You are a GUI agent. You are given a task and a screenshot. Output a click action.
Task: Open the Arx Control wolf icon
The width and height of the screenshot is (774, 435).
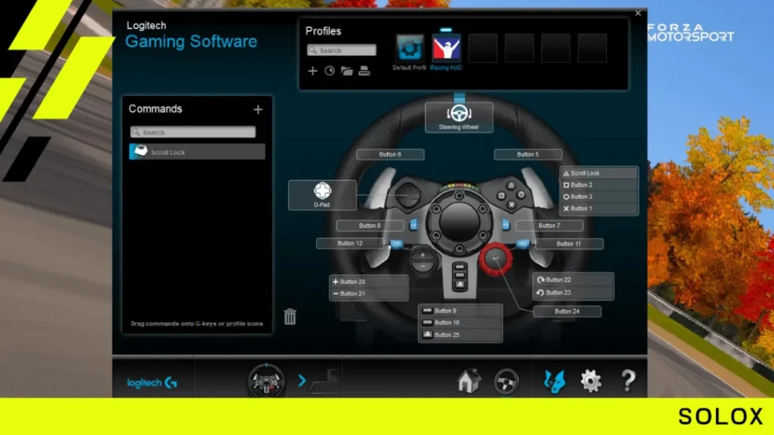coord(554,381)
